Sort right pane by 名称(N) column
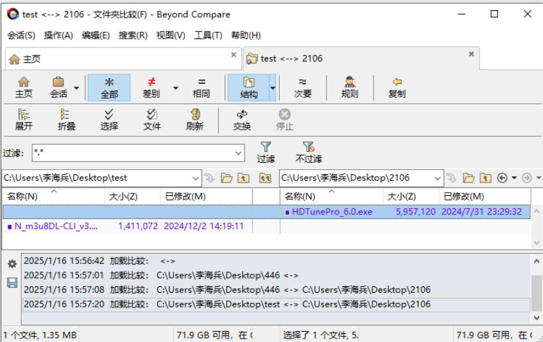The width and height of the screenshot is (543, 342). pos(331,197)
